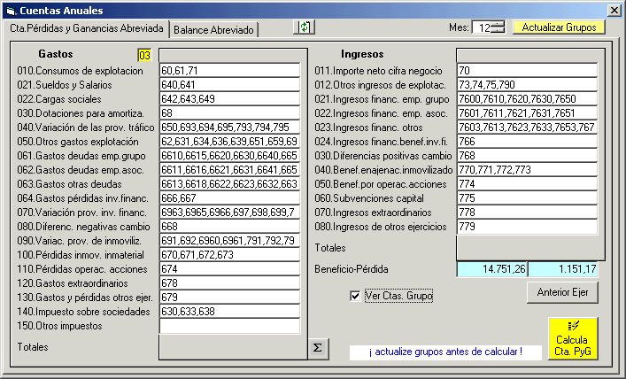Image resolution: width=626 pixels, height=379 pixels.
Task: Click the green refresh arrows icon
Action: (x=305, y=27)
